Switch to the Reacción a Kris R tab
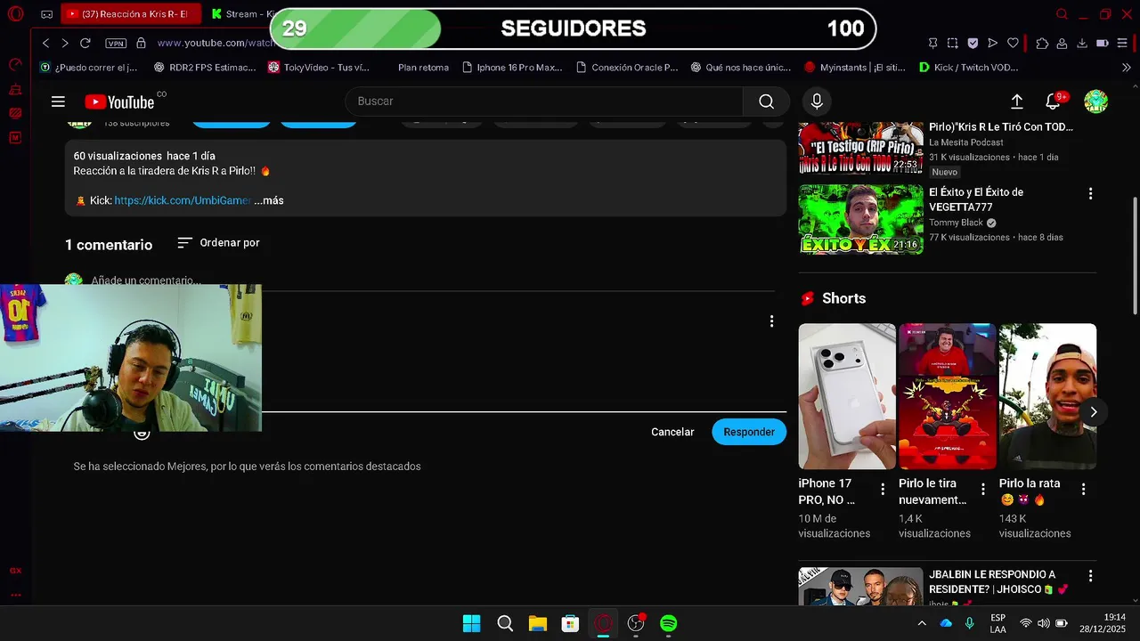Screen dimensions: 1140x641 131,14
